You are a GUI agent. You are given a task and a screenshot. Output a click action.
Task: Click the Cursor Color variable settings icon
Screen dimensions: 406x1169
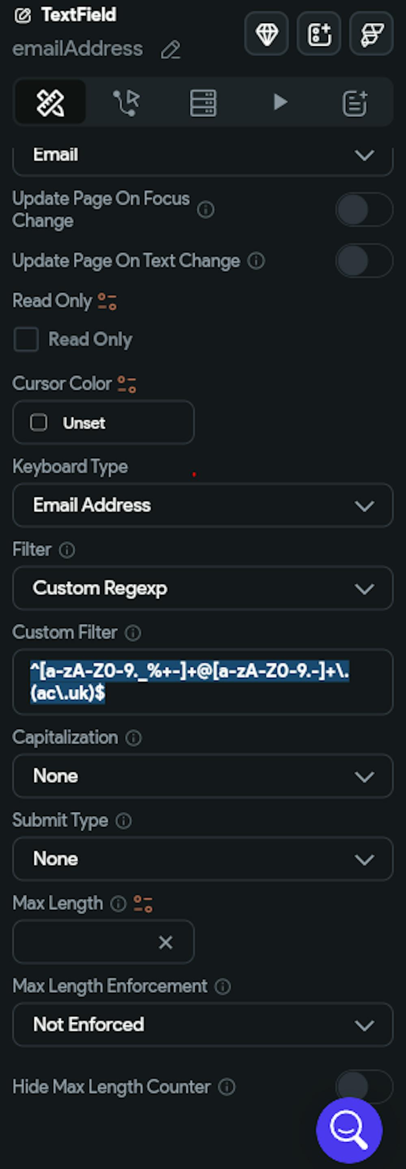pyautogui.click(x=127, y=384)
